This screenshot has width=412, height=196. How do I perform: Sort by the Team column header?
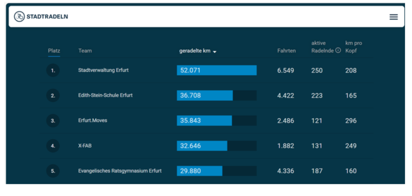[x=85, y=51]
